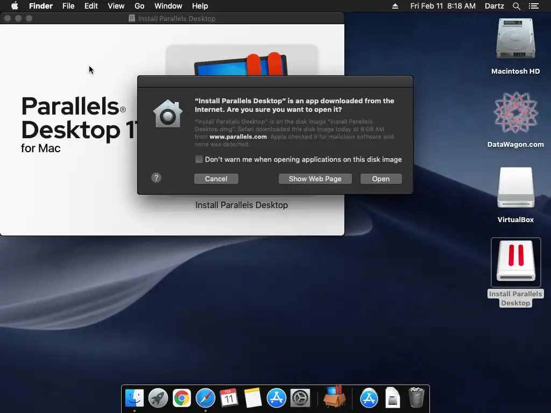Open Finder from the Dock
551x413 pixels.
pyautogui.click(x=135, y=398)
